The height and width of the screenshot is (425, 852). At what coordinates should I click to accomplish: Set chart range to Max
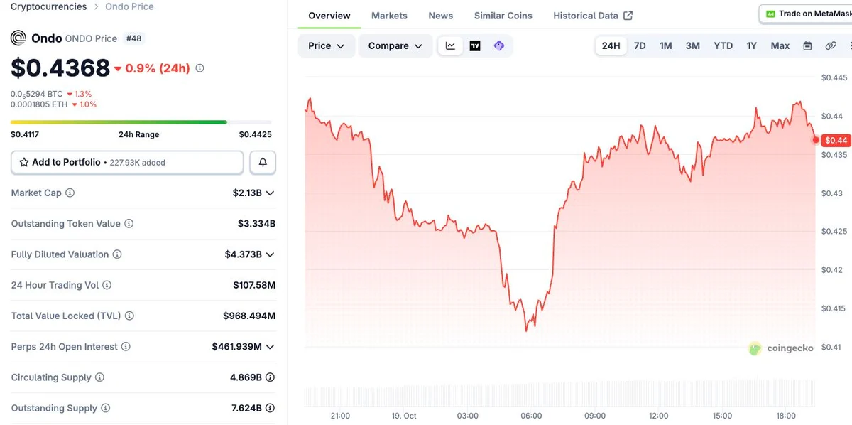[780, 45]
